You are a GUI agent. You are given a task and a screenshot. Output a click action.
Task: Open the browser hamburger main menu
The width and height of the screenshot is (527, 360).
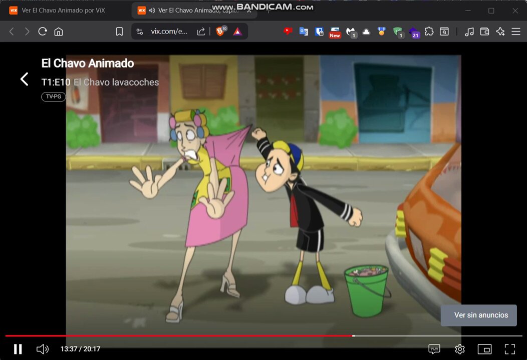(x=516, y=31)
